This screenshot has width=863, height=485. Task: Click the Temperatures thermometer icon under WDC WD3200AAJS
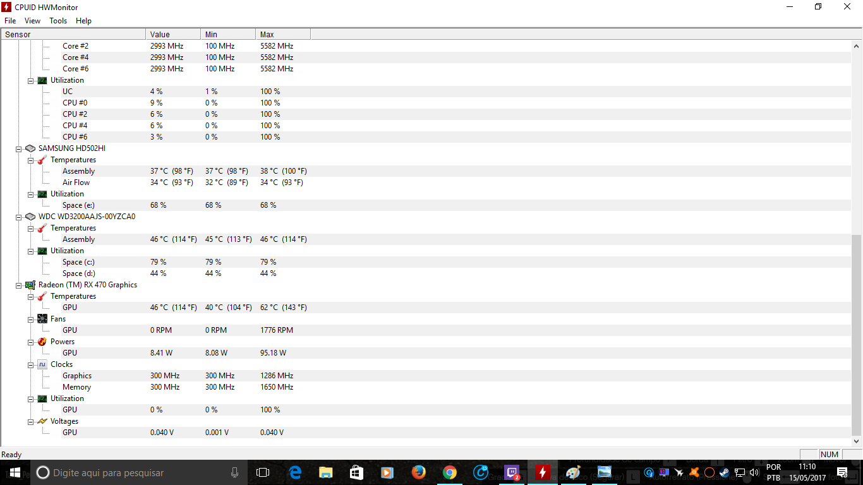[x=42, y=228]
